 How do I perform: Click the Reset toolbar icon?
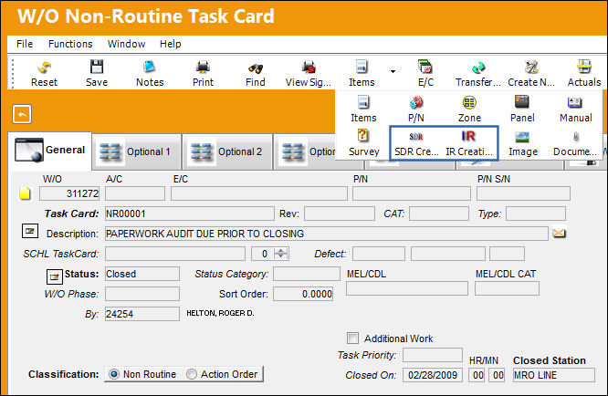click(44, 68)
